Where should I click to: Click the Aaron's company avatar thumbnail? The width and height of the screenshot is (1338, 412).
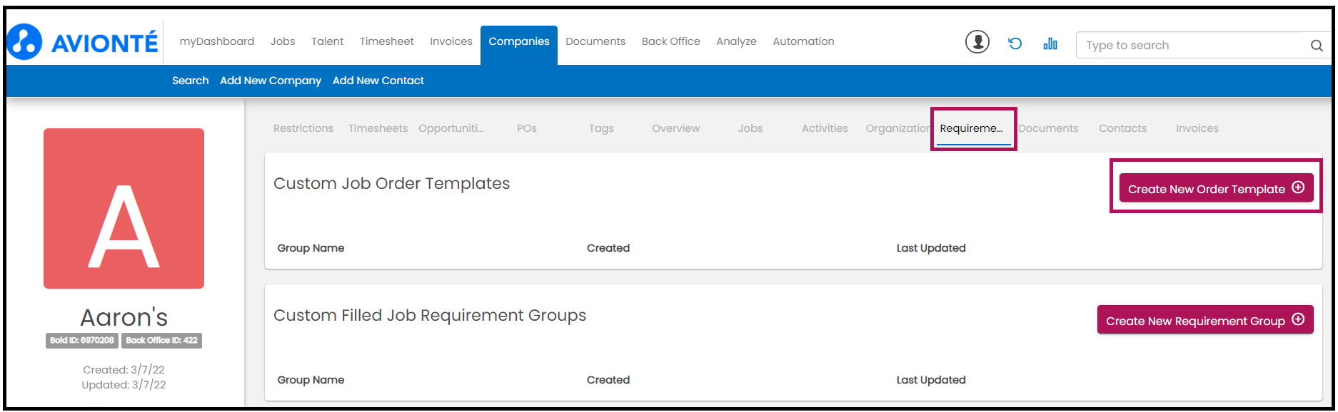click(x=124, y=208)
